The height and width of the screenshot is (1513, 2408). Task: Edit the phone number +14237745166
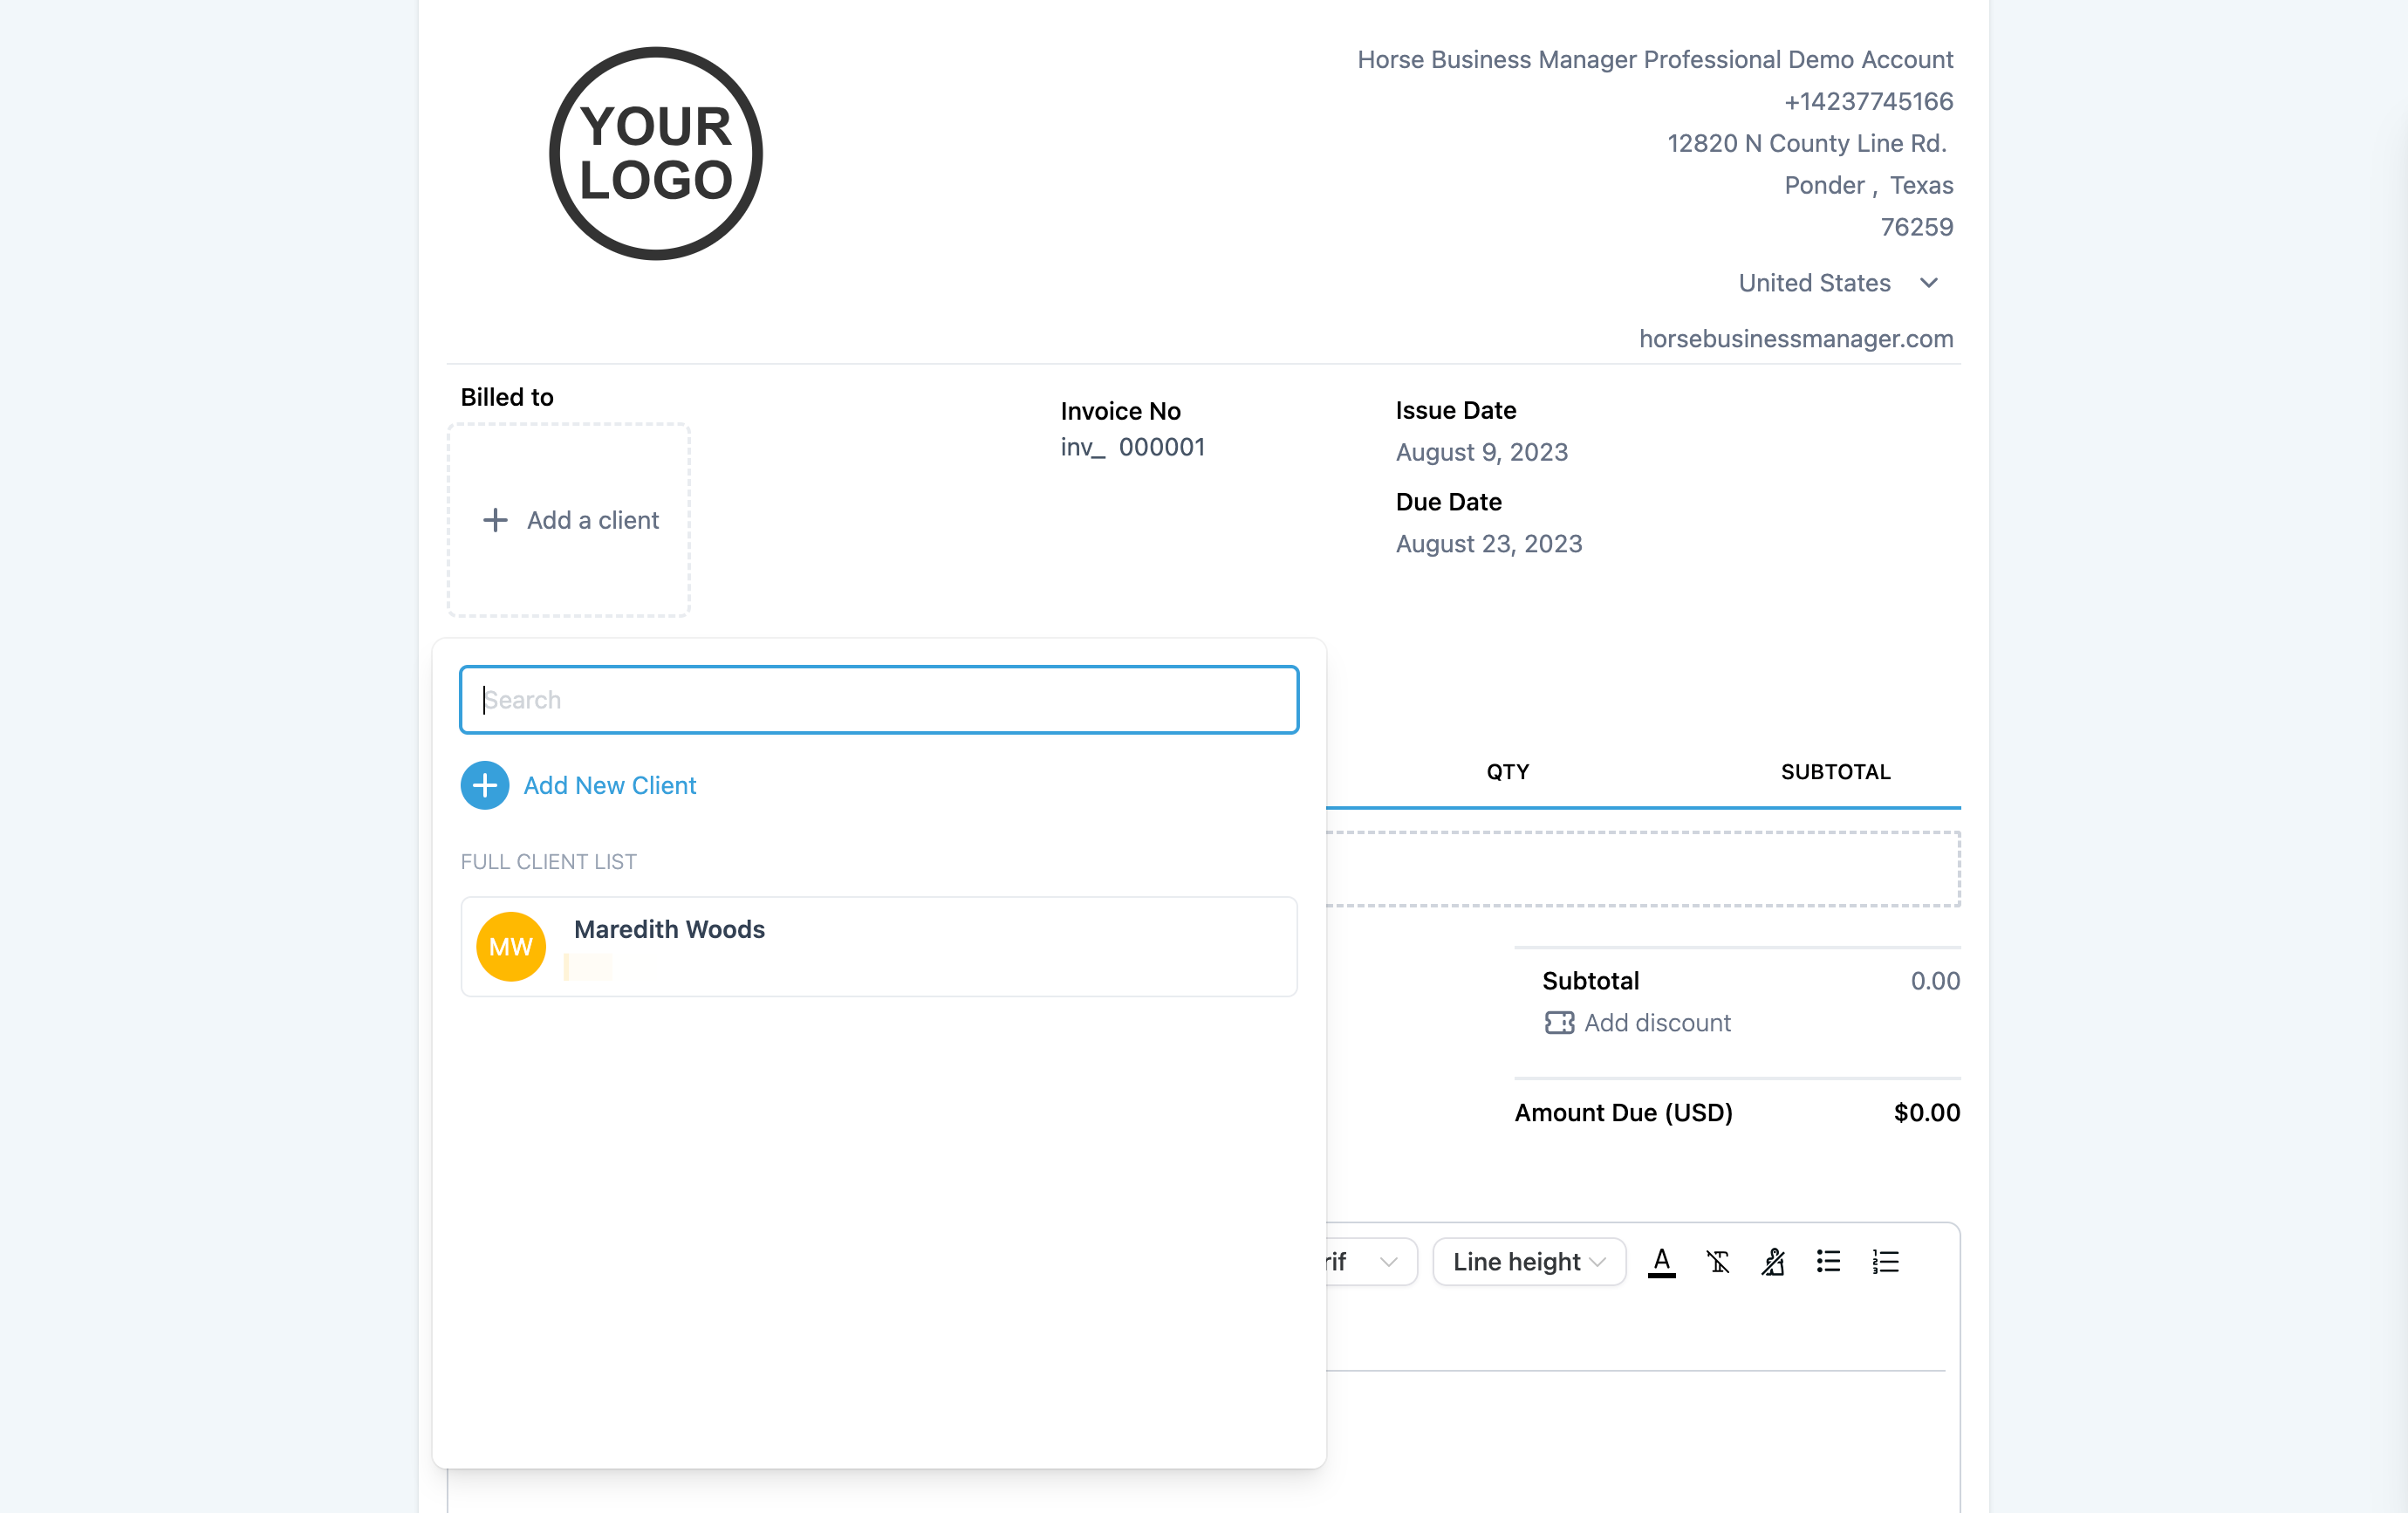[1868, 102]
